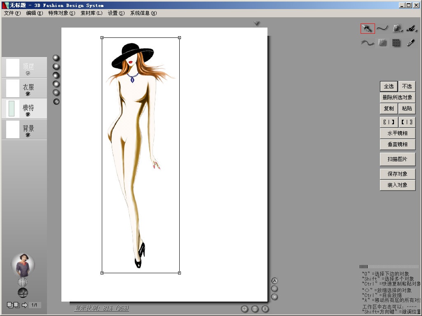Click the round A button beside canvas
The image size is (422, 316).
tap(274, 281)
